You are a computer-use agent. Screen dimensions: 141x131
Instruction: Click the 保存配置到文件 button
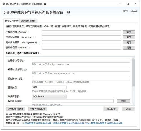15,109
